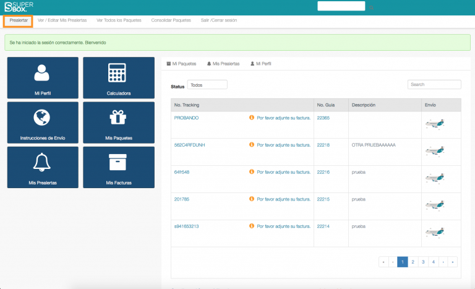Open guide number 22365 link

pyautogui.click(x=323, y=118)
